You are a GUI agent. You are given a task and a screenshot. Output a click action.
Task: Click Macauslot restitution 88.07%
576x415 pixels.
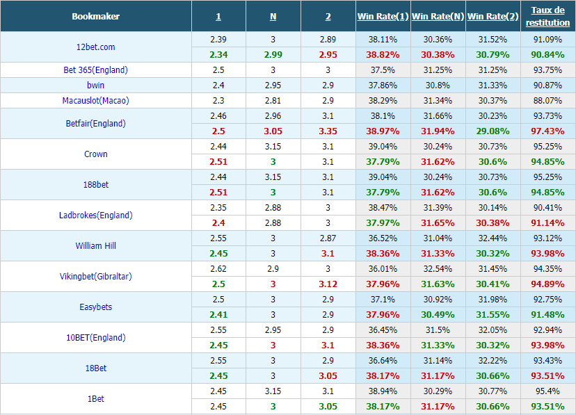click(x=547, y=101)
